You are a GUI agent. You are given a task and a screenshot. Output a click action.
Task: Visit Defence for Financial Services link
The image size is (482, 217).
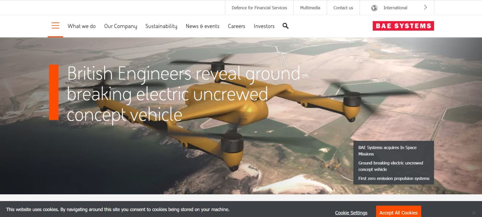click(259, 8)
